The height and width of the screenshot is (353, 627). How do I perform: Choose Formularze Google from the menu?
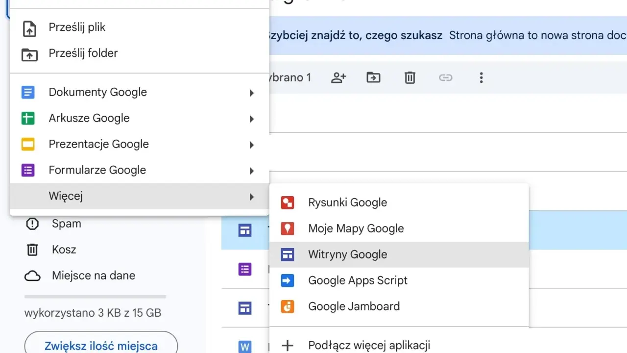pyautogui.click(x=140, y=170)
